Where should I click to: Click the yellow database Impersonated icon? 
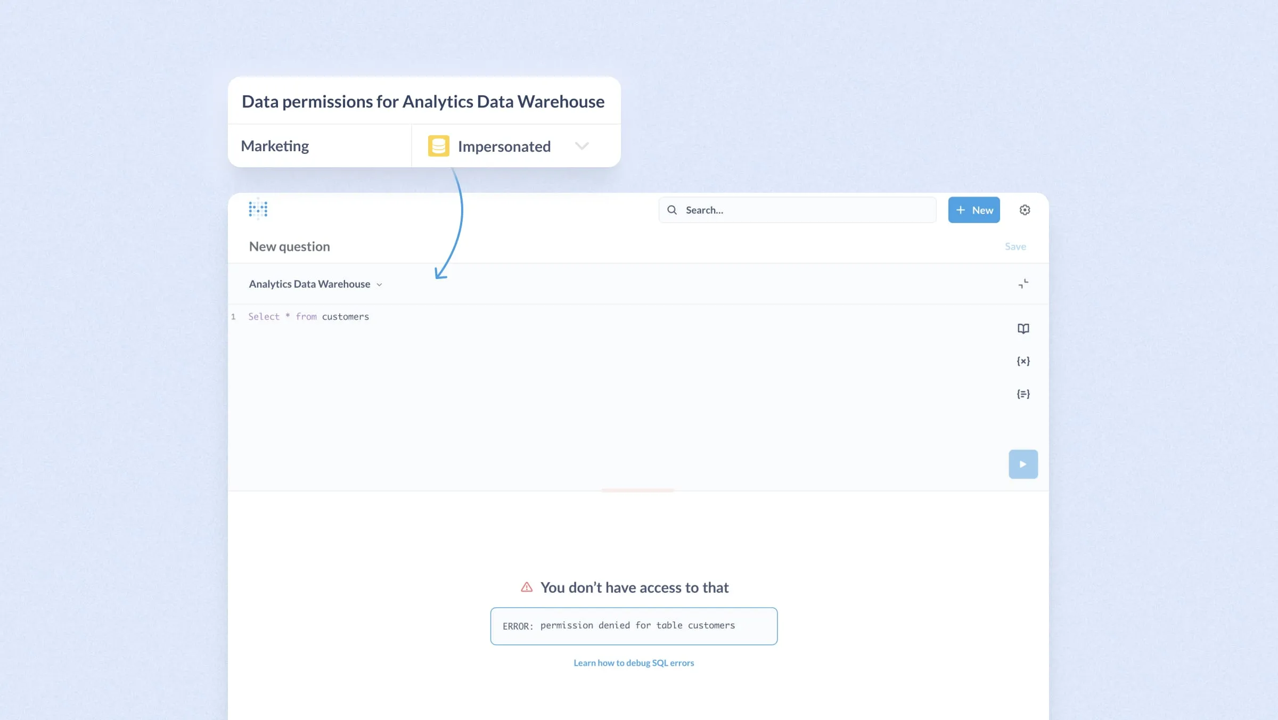tap(438, 146)
